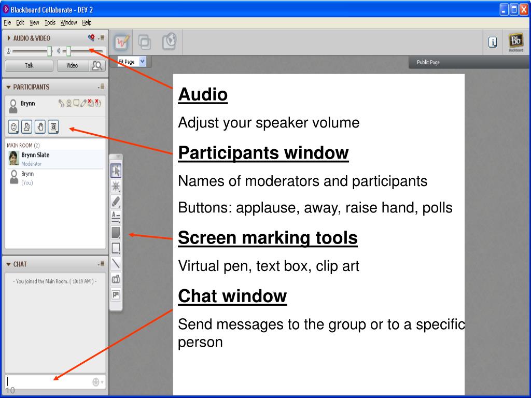Open the polling response menu
Screen dimensions: 531x398
pos(53,127)
